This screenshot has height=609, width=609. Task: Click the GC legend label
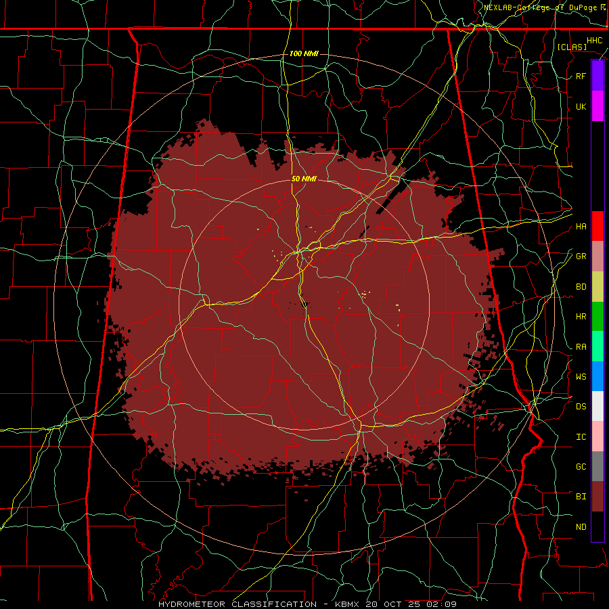(x=581, y=467)
